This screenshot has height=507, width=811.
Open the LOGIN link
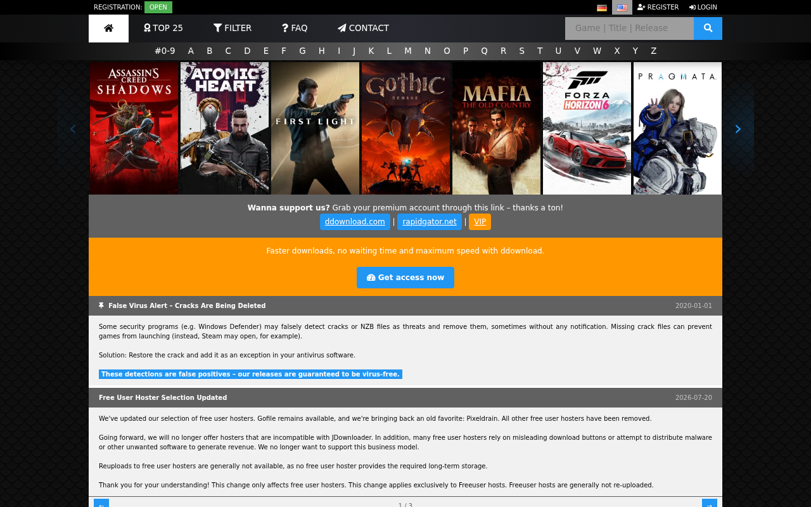[703, 8]
